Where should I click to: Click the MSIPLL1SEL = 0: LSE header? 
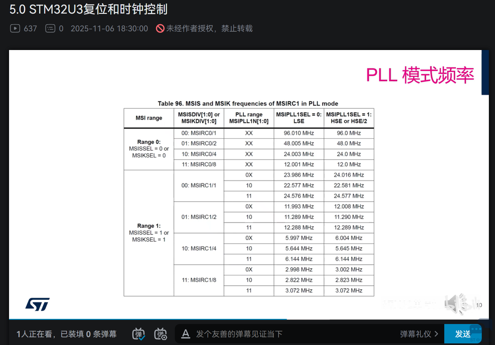(299, 118)
